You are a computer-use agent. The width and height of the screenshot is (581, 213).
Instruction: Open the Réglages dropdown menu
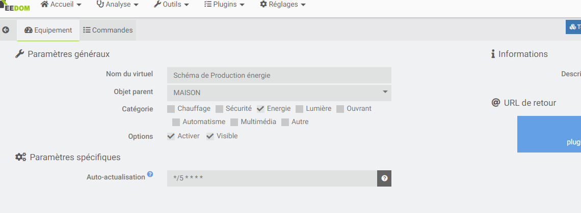click(283, 5)
